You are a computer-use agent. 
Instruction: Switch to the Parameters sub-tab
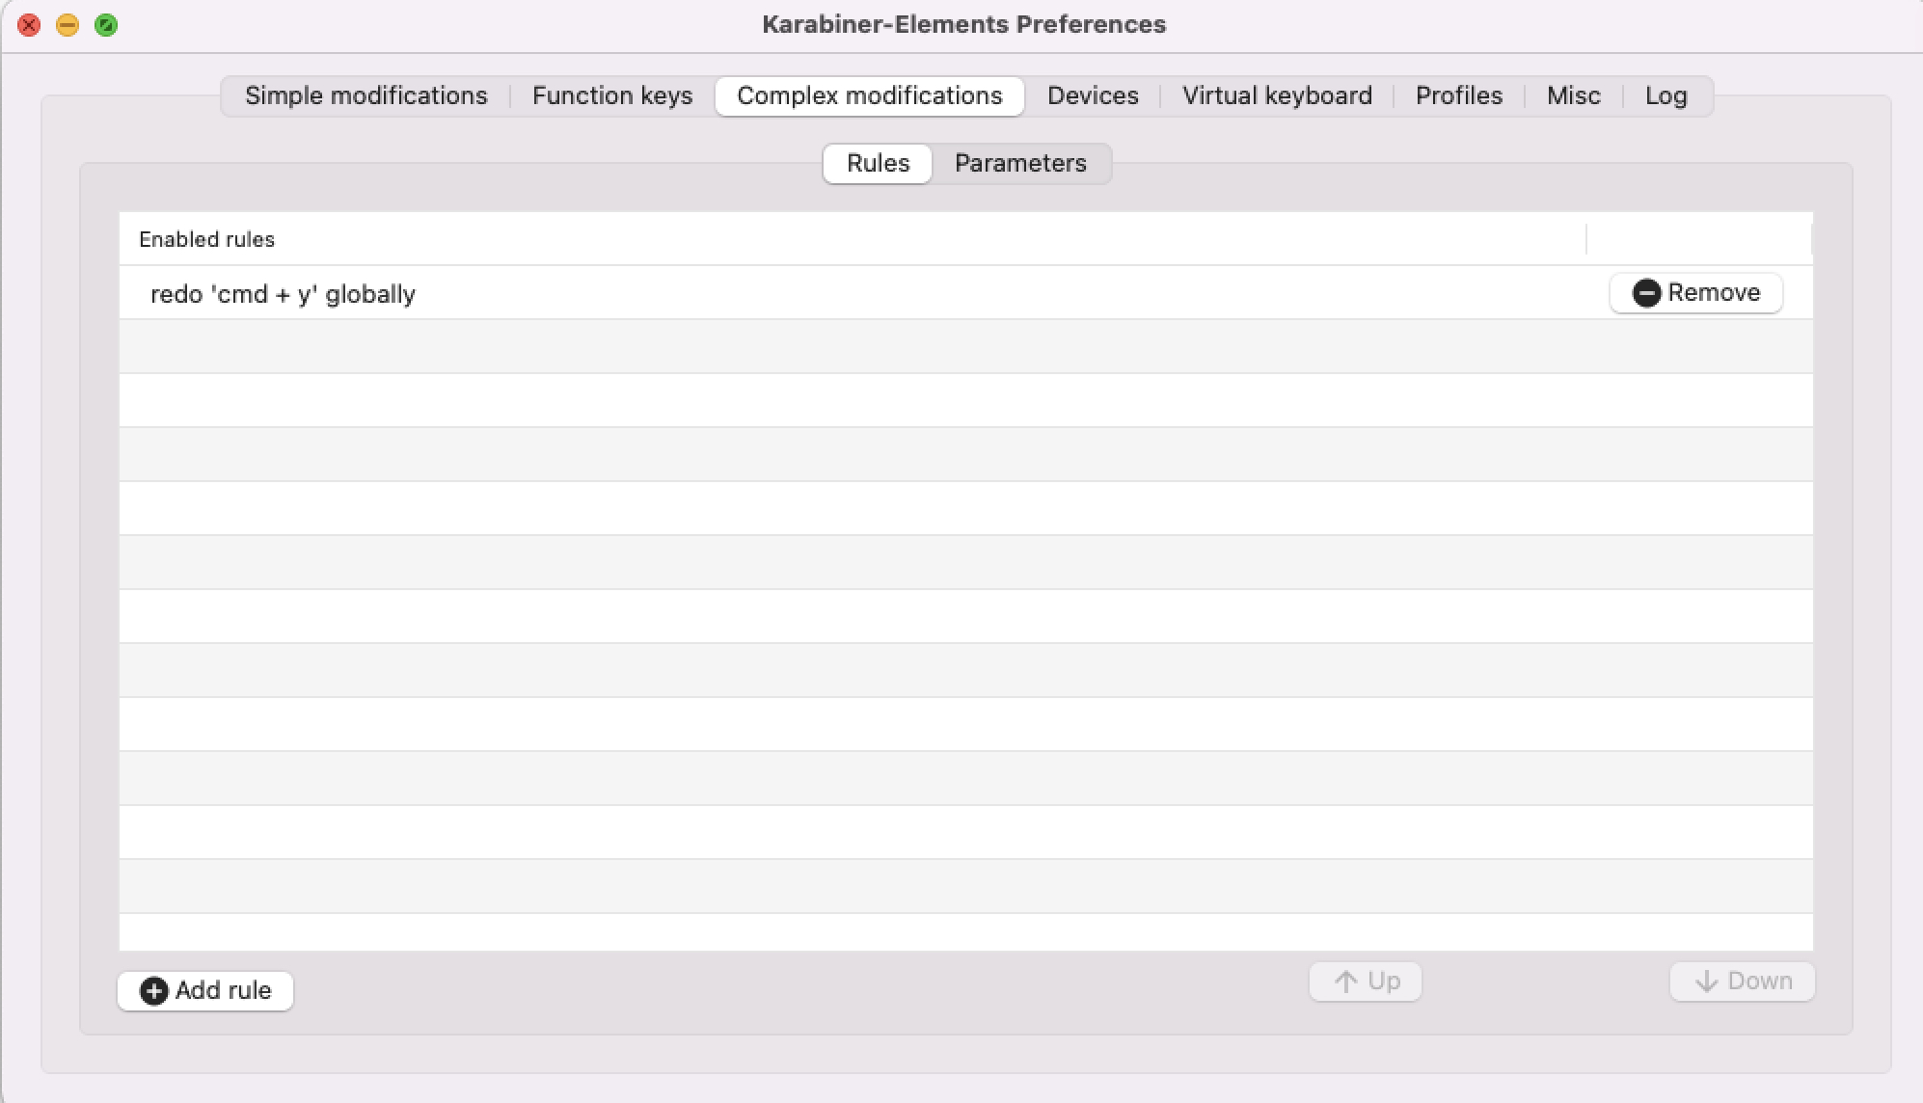pos(1020,163)
